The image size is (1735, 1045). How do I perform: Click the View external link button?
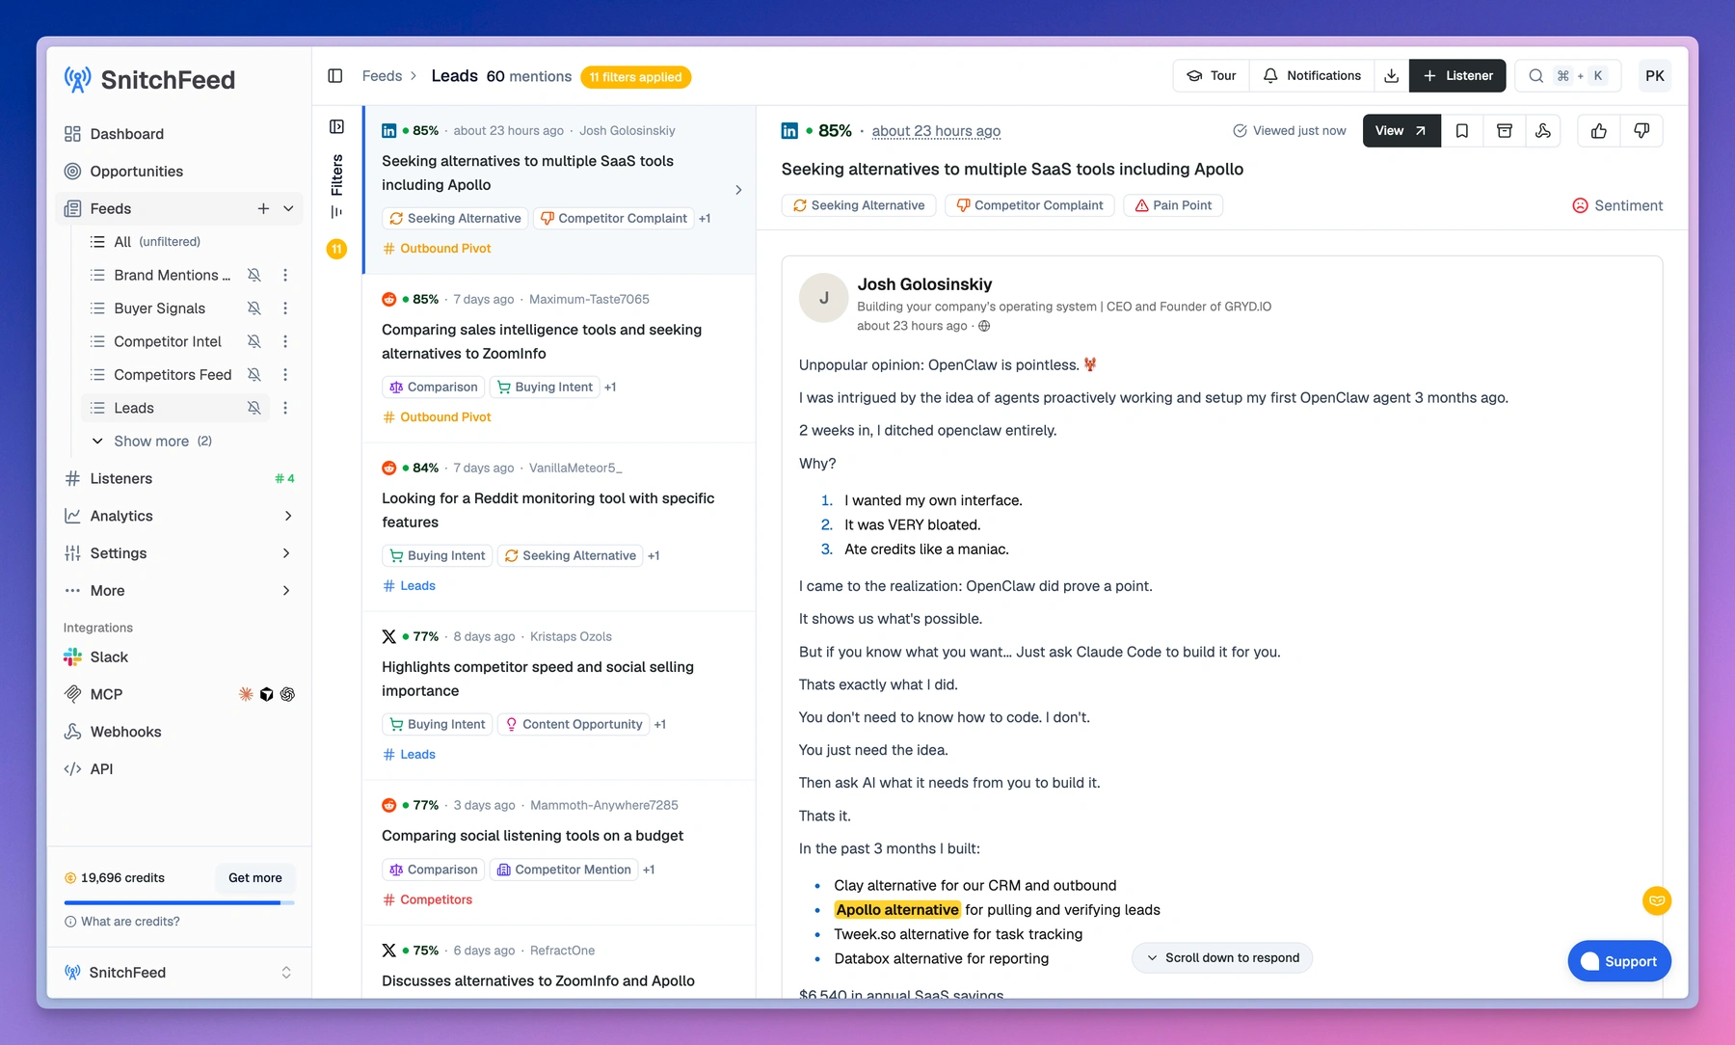click(1401, 131)
